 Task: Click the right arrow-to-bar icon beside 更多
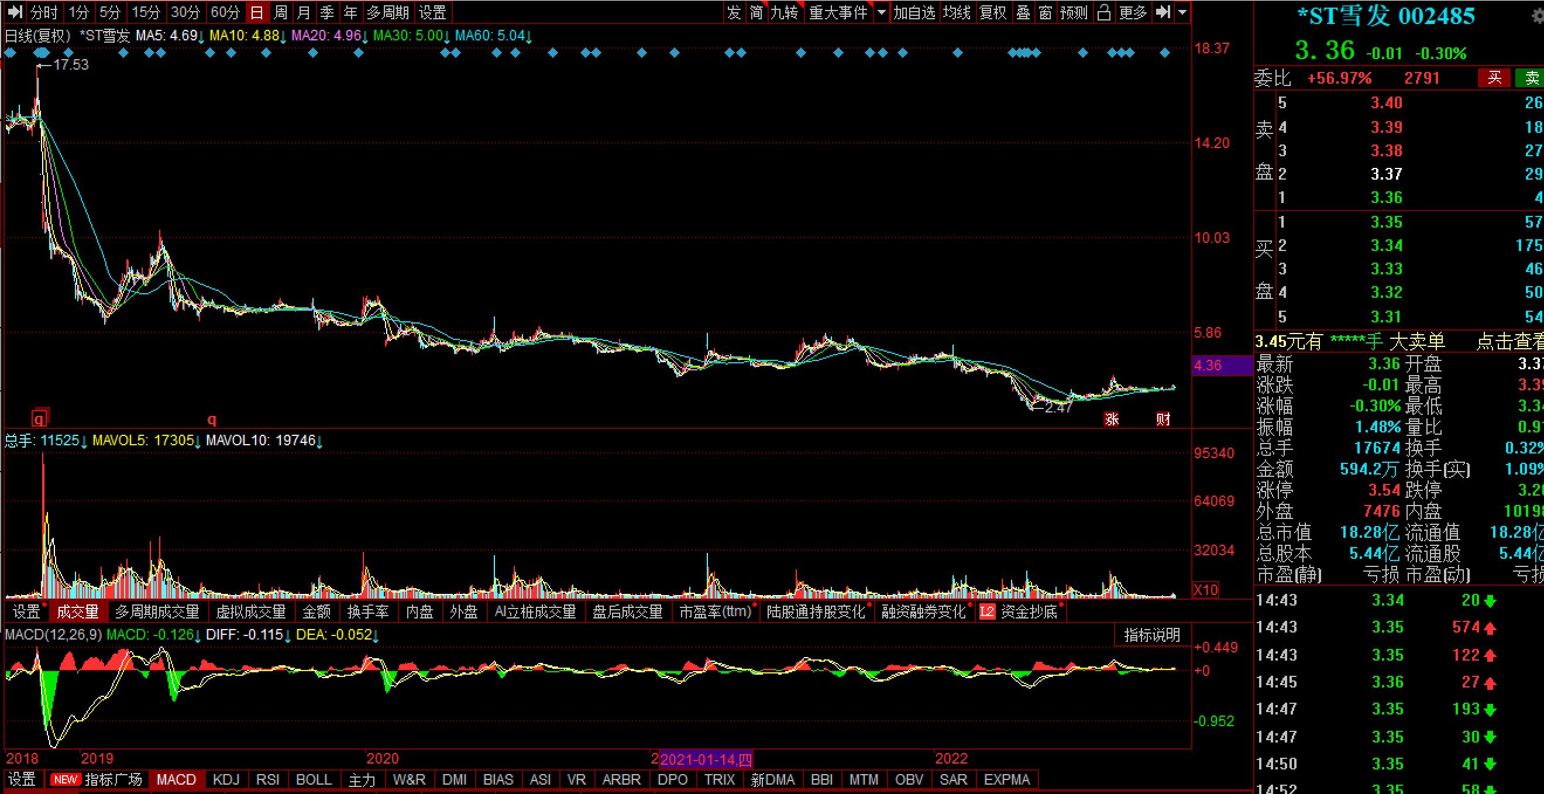(x=1163, y=12)
